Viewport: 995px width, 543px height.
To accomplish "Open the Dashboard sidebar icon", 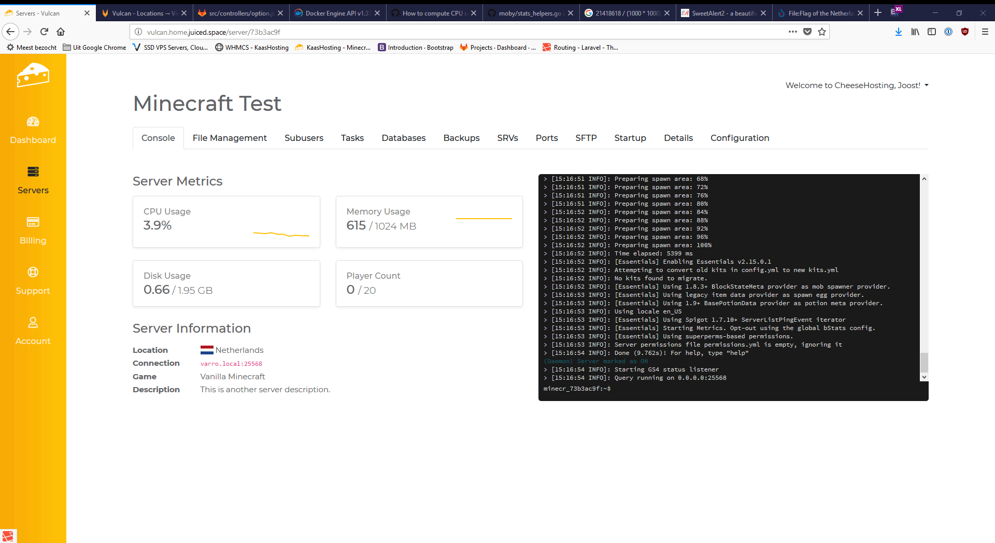I will [33, 122].
